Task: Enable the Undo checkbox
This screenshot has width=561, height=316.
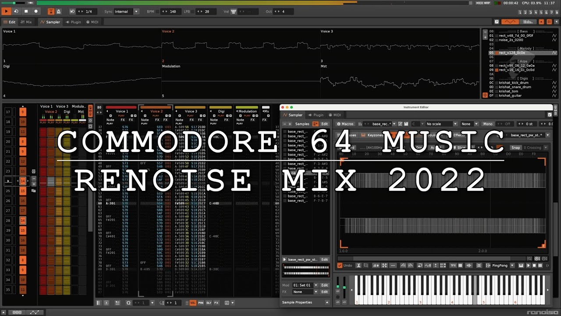Action: [340, 266]
